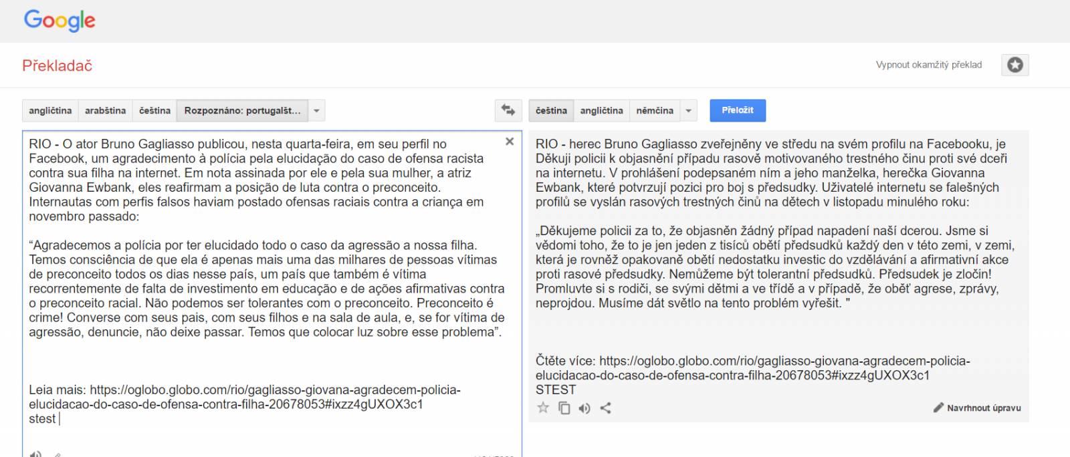Share the translation
Viewport: 1070px width, 457px height.
[x=605, y=408]
